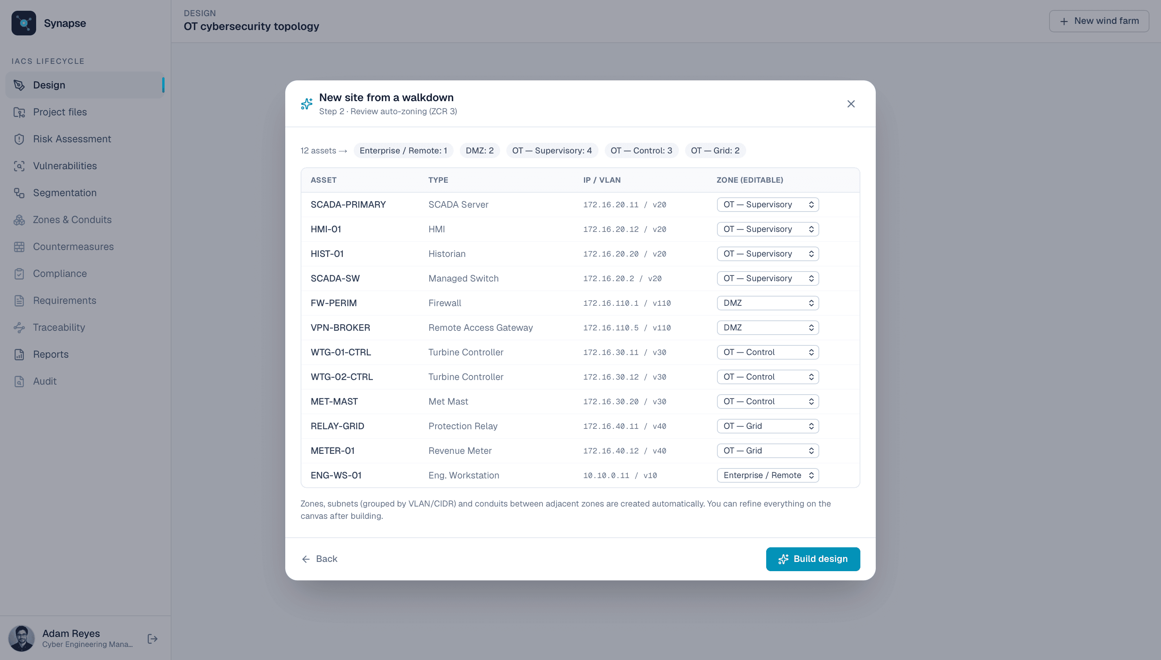
Task: Click the Project files folder icon
Action: click(x=19, y=112)
